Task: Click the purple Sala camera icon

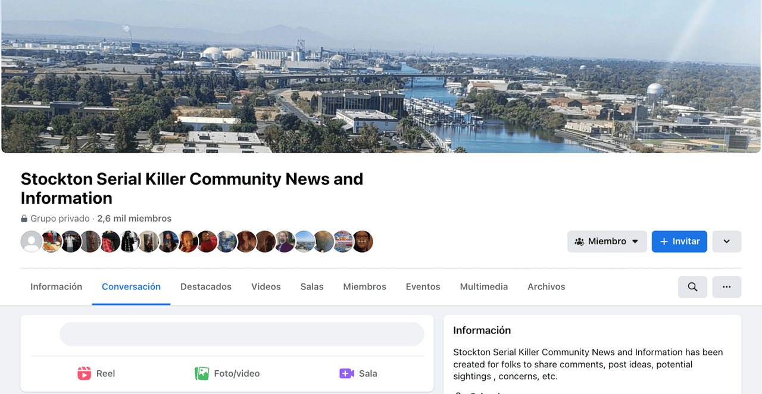Action: pos(346,373)
